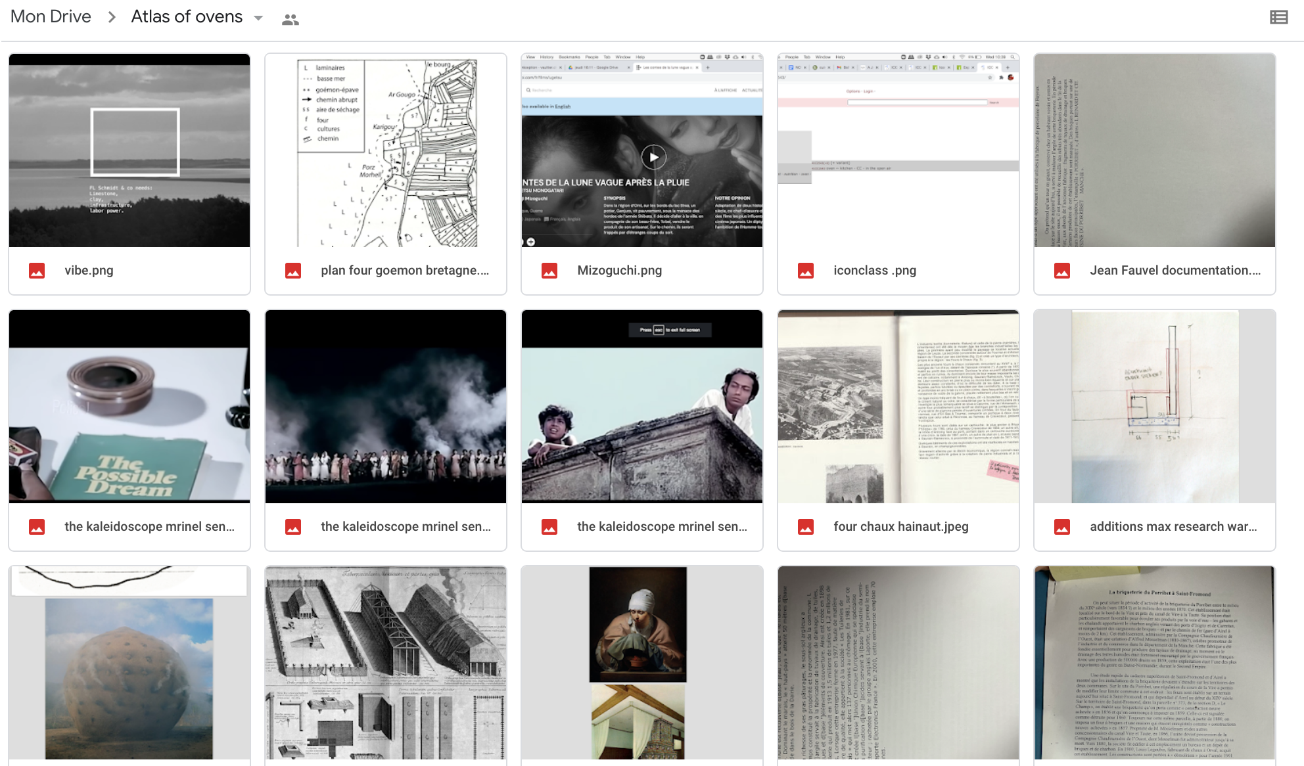Click image icon next to vibe.png

[37, 271]
